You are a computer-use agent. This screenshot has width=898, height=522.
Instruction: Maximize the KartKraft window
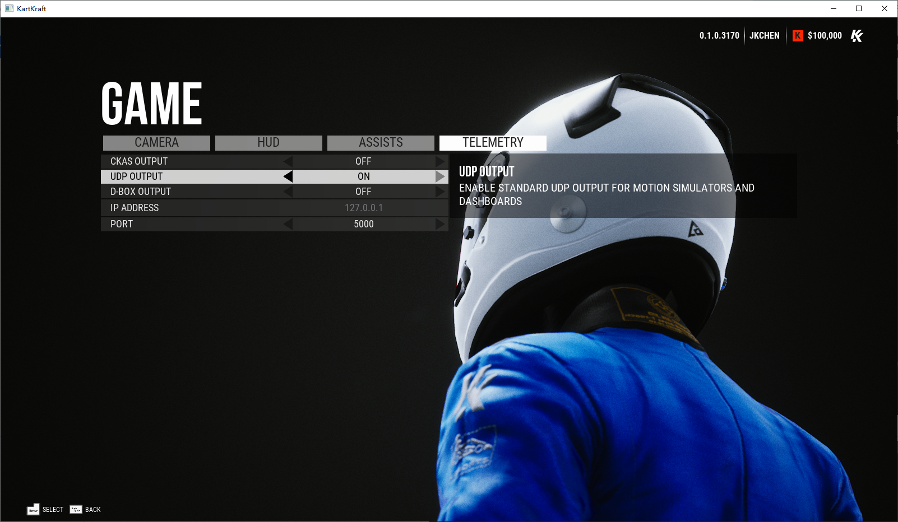pos(859,8)
